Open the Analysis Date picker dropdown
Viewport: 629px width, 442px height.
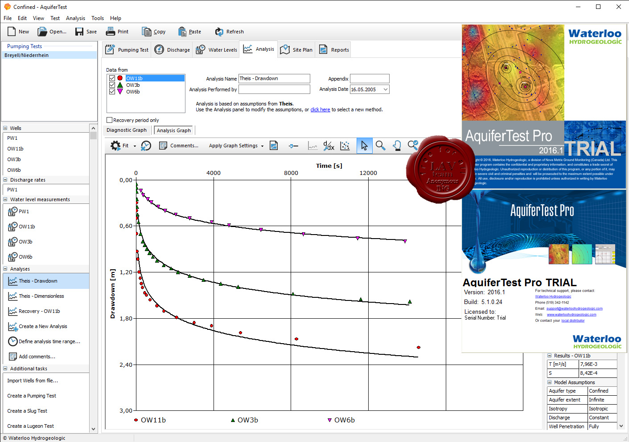[x=386, y=89]
